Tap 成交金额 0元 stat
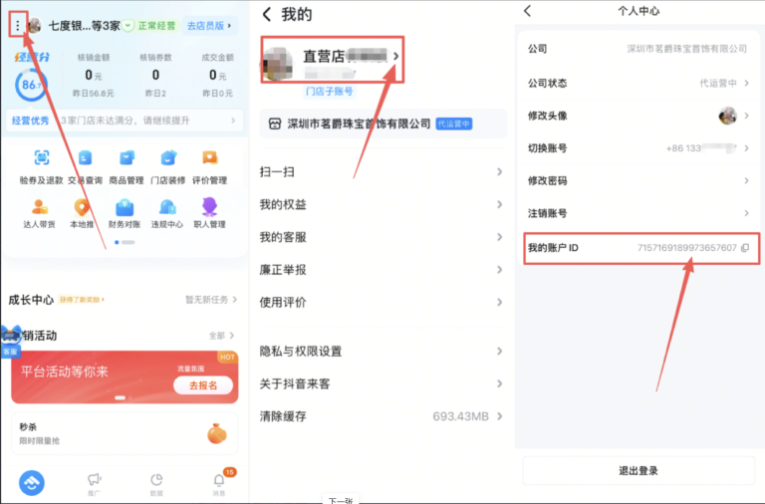 (x=217, y=75)
